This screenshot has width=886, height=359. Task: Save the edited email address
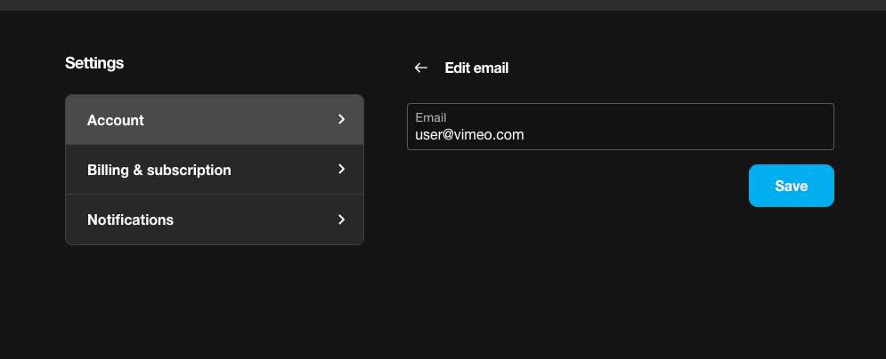point(791,186)
